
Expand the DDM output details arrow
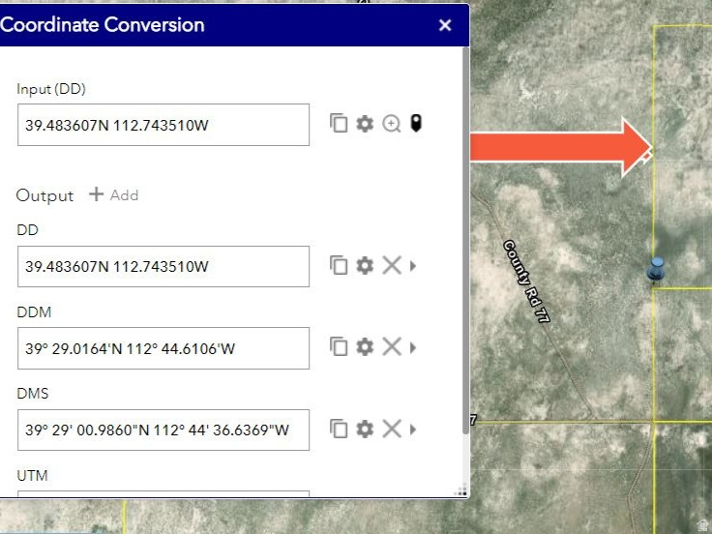pyautogui.click(x=414, y=346)
